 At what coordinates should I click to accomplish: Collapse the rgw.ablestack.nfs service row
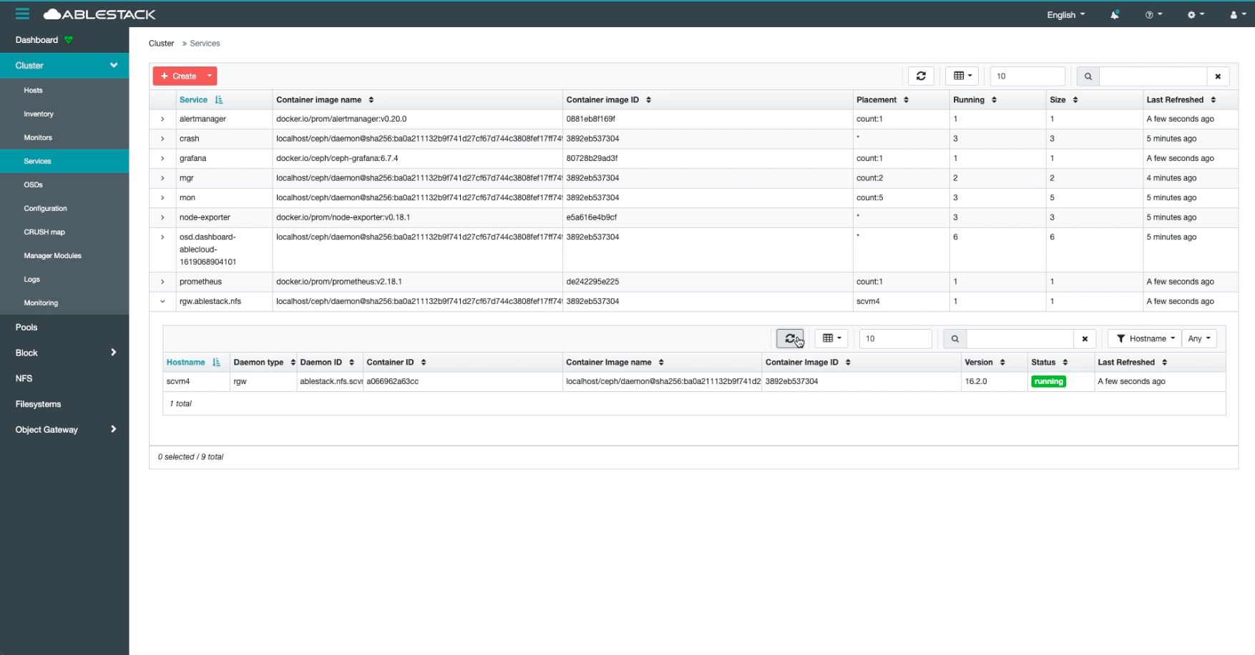click(x=162, y=302)
